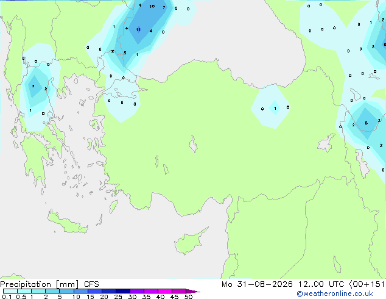The image size is (386, 299).
Task: Select the legend label '30'
Action: pyautogui.click(x=132, y=297)
